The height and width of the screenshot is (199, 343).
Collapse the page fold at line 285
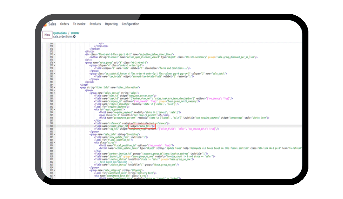(55, 87)
